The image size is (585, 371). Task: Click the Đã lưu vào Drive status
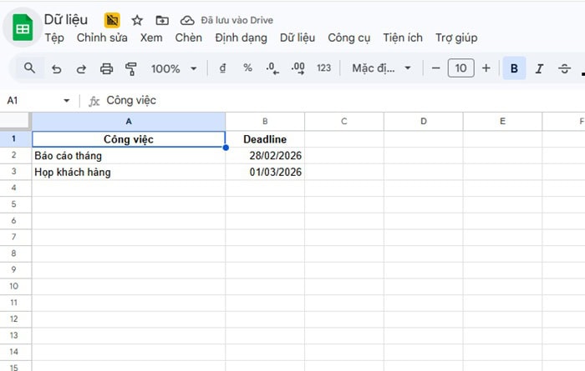pos(227,20)
